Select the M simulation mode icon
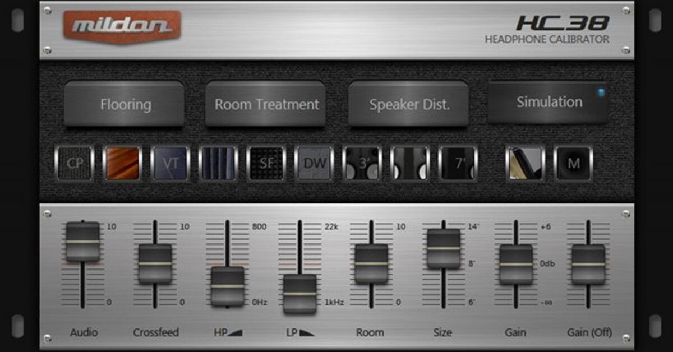The image size is (673, 352). coord(573,163)
